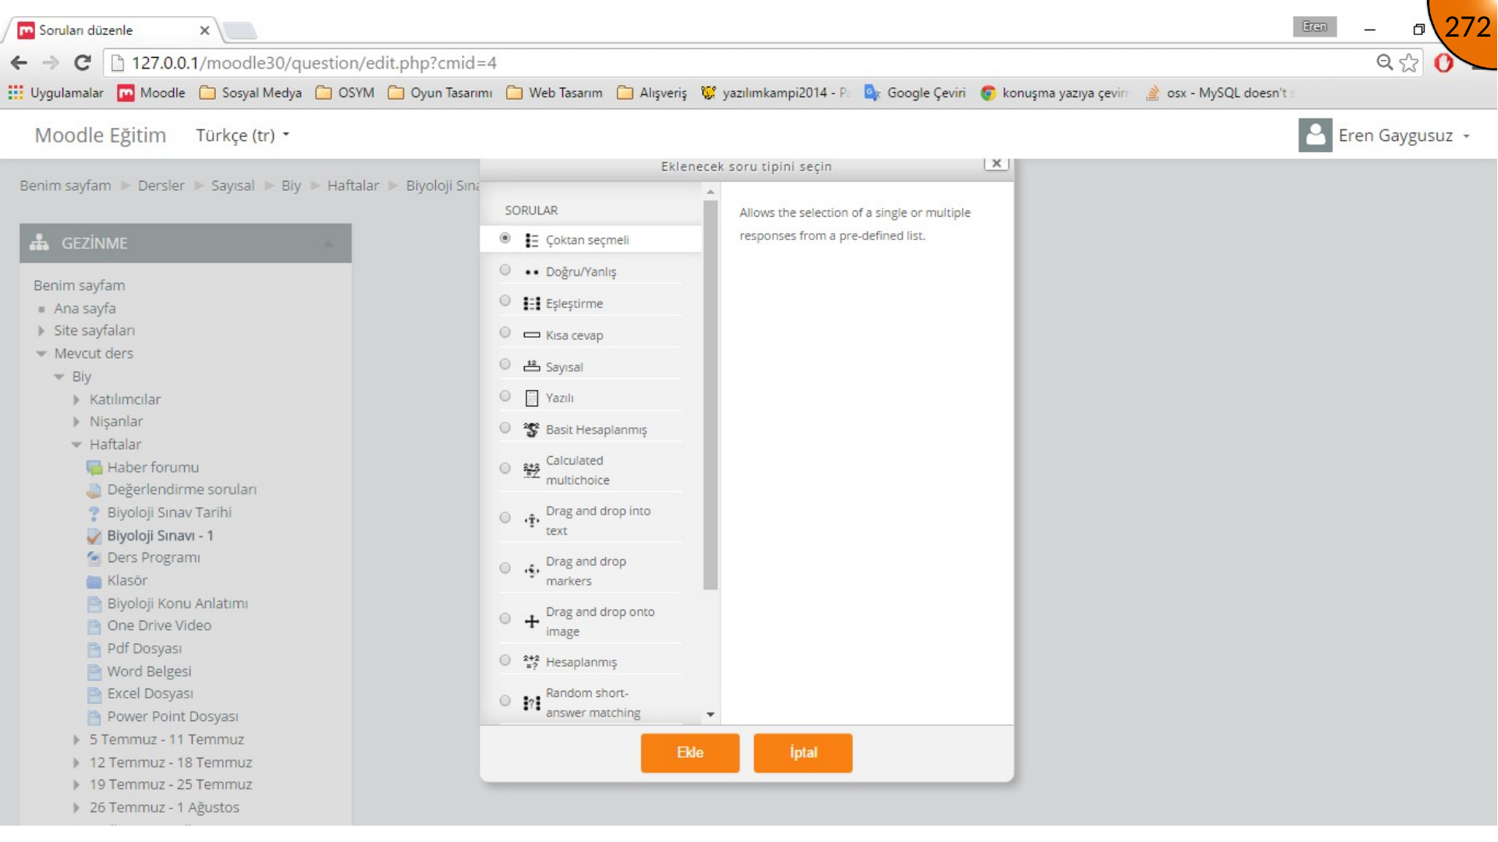Collapse the Haftalar tree node
This screenshot has height=842, width=1498.
[76, 445]
